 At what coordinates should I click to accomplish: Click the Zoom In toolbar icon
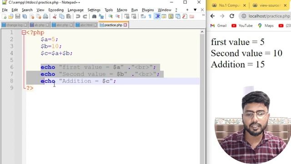(x=110, y=16)
